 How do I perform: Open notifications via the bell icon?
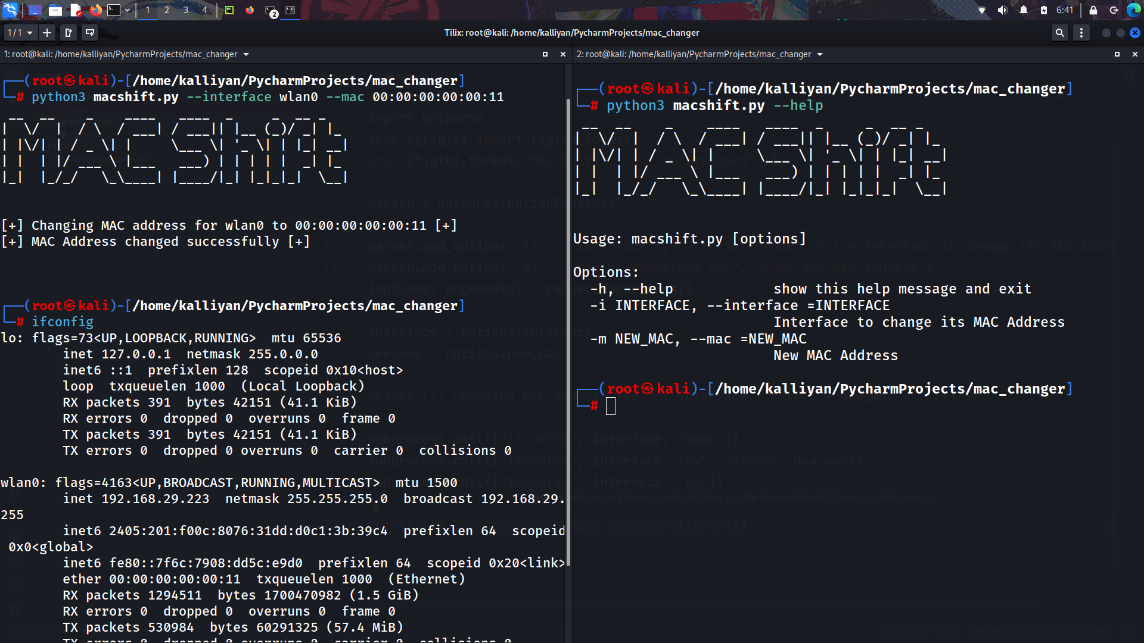[1022, 10]
